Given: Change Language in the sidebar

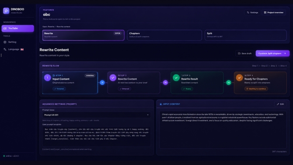Looking at the screenshot, I should point(18,49).
